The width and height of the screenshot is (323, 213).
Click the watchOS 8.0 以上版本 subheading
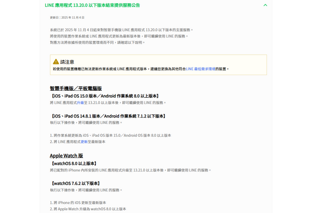pos(74,164)
